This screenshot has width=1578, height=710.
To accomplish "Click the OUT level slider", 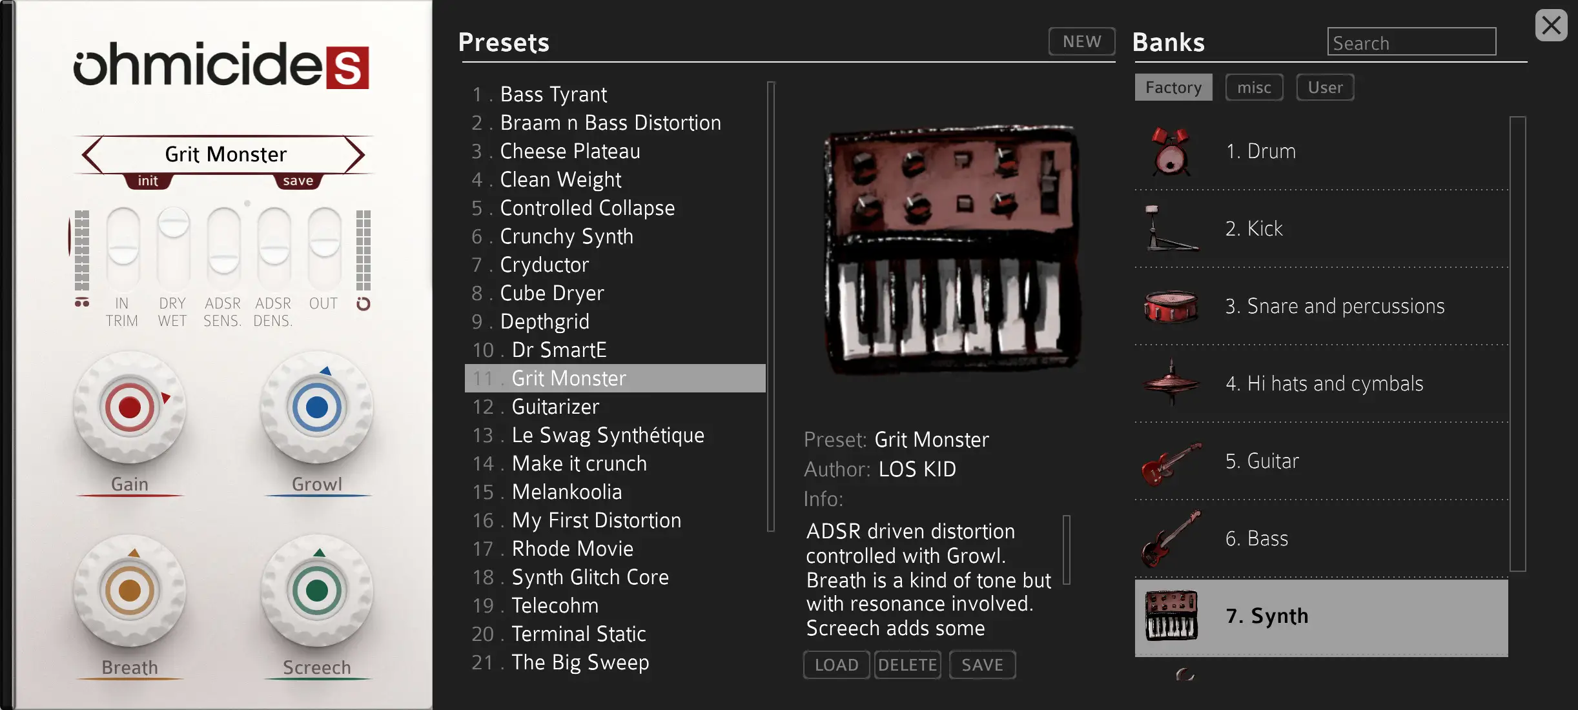I will [324, 249].
